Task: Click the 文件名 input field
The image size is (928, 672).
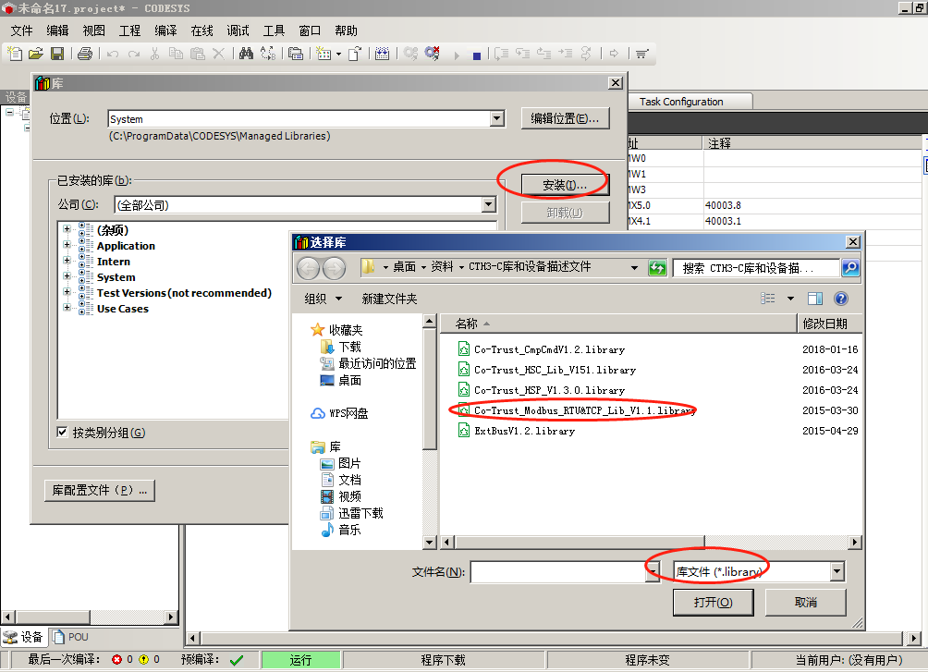Action: click(x=558, y=572)
